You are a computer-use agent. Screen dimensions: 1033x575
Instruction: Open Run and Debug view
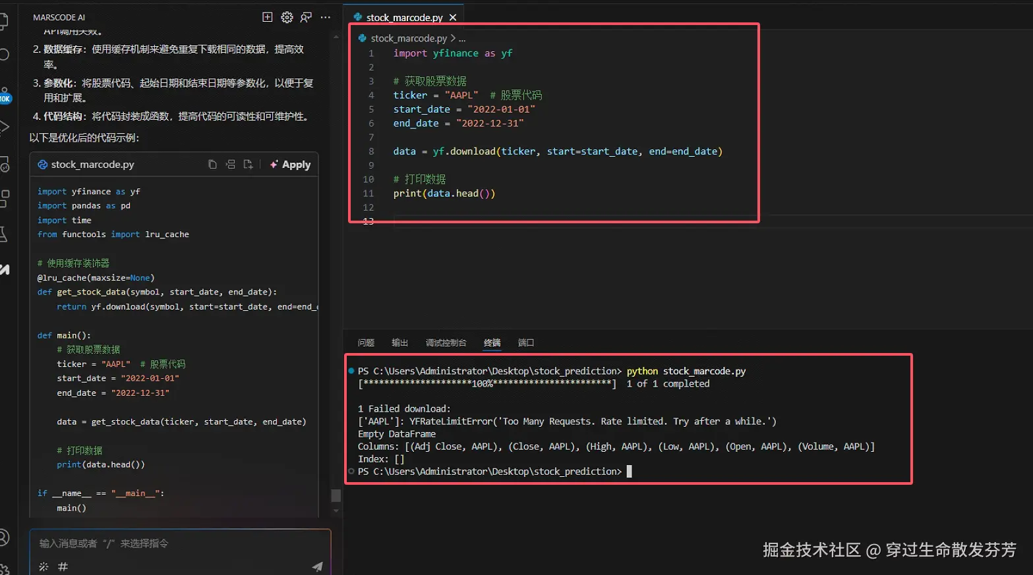(x=5, y=127)
